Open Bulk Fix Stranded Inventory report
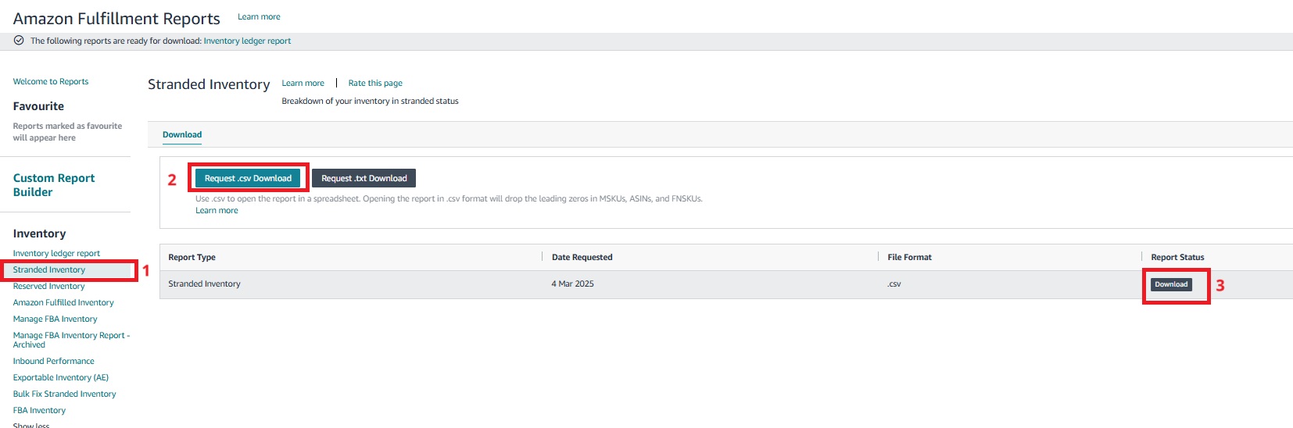Image resolution: width=1293 pixels, height=428 pixels. (64, 394)
